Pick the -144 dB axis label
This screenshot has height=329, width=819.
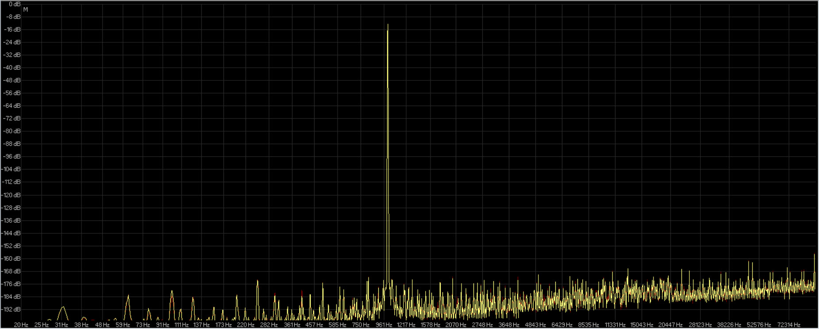(11, 233)
